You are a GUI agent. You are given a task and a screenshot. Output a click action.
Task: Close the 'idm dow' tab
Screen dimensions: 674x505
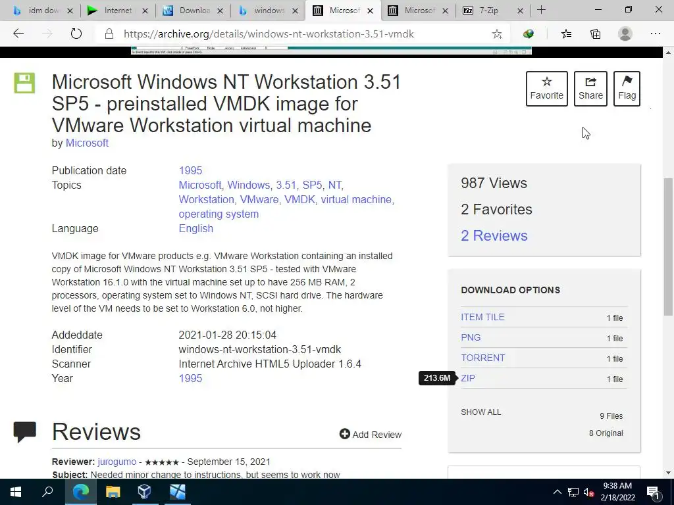(70, 11)
